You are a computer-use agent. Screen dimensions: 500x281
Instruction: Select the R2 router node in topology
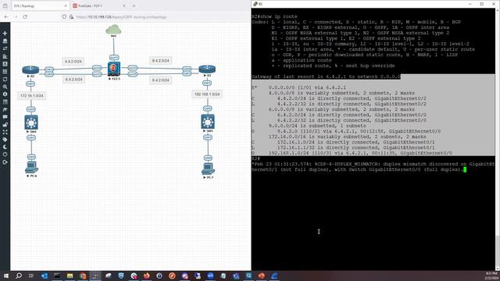click(30, 69)
